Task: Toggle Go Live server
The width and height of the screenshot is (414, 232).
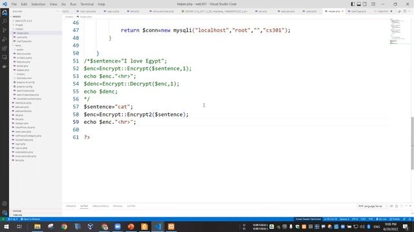Action: point(381,219)
